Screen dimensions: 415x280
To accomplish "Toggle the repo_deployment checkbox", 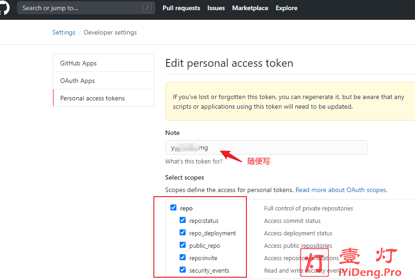I will click(x=182, y=233).
